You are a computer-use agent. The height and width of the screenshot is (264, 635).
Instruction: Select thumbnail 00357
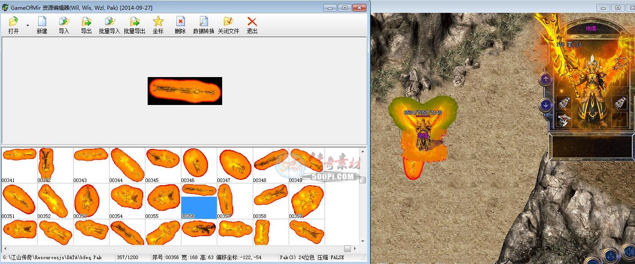click(235, 201)
